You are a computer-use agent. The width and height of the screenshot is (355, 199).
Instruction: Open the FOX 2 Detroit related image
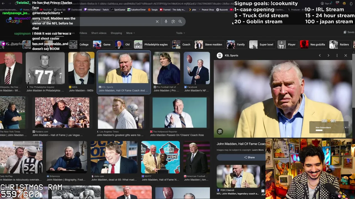click(238, 176)
